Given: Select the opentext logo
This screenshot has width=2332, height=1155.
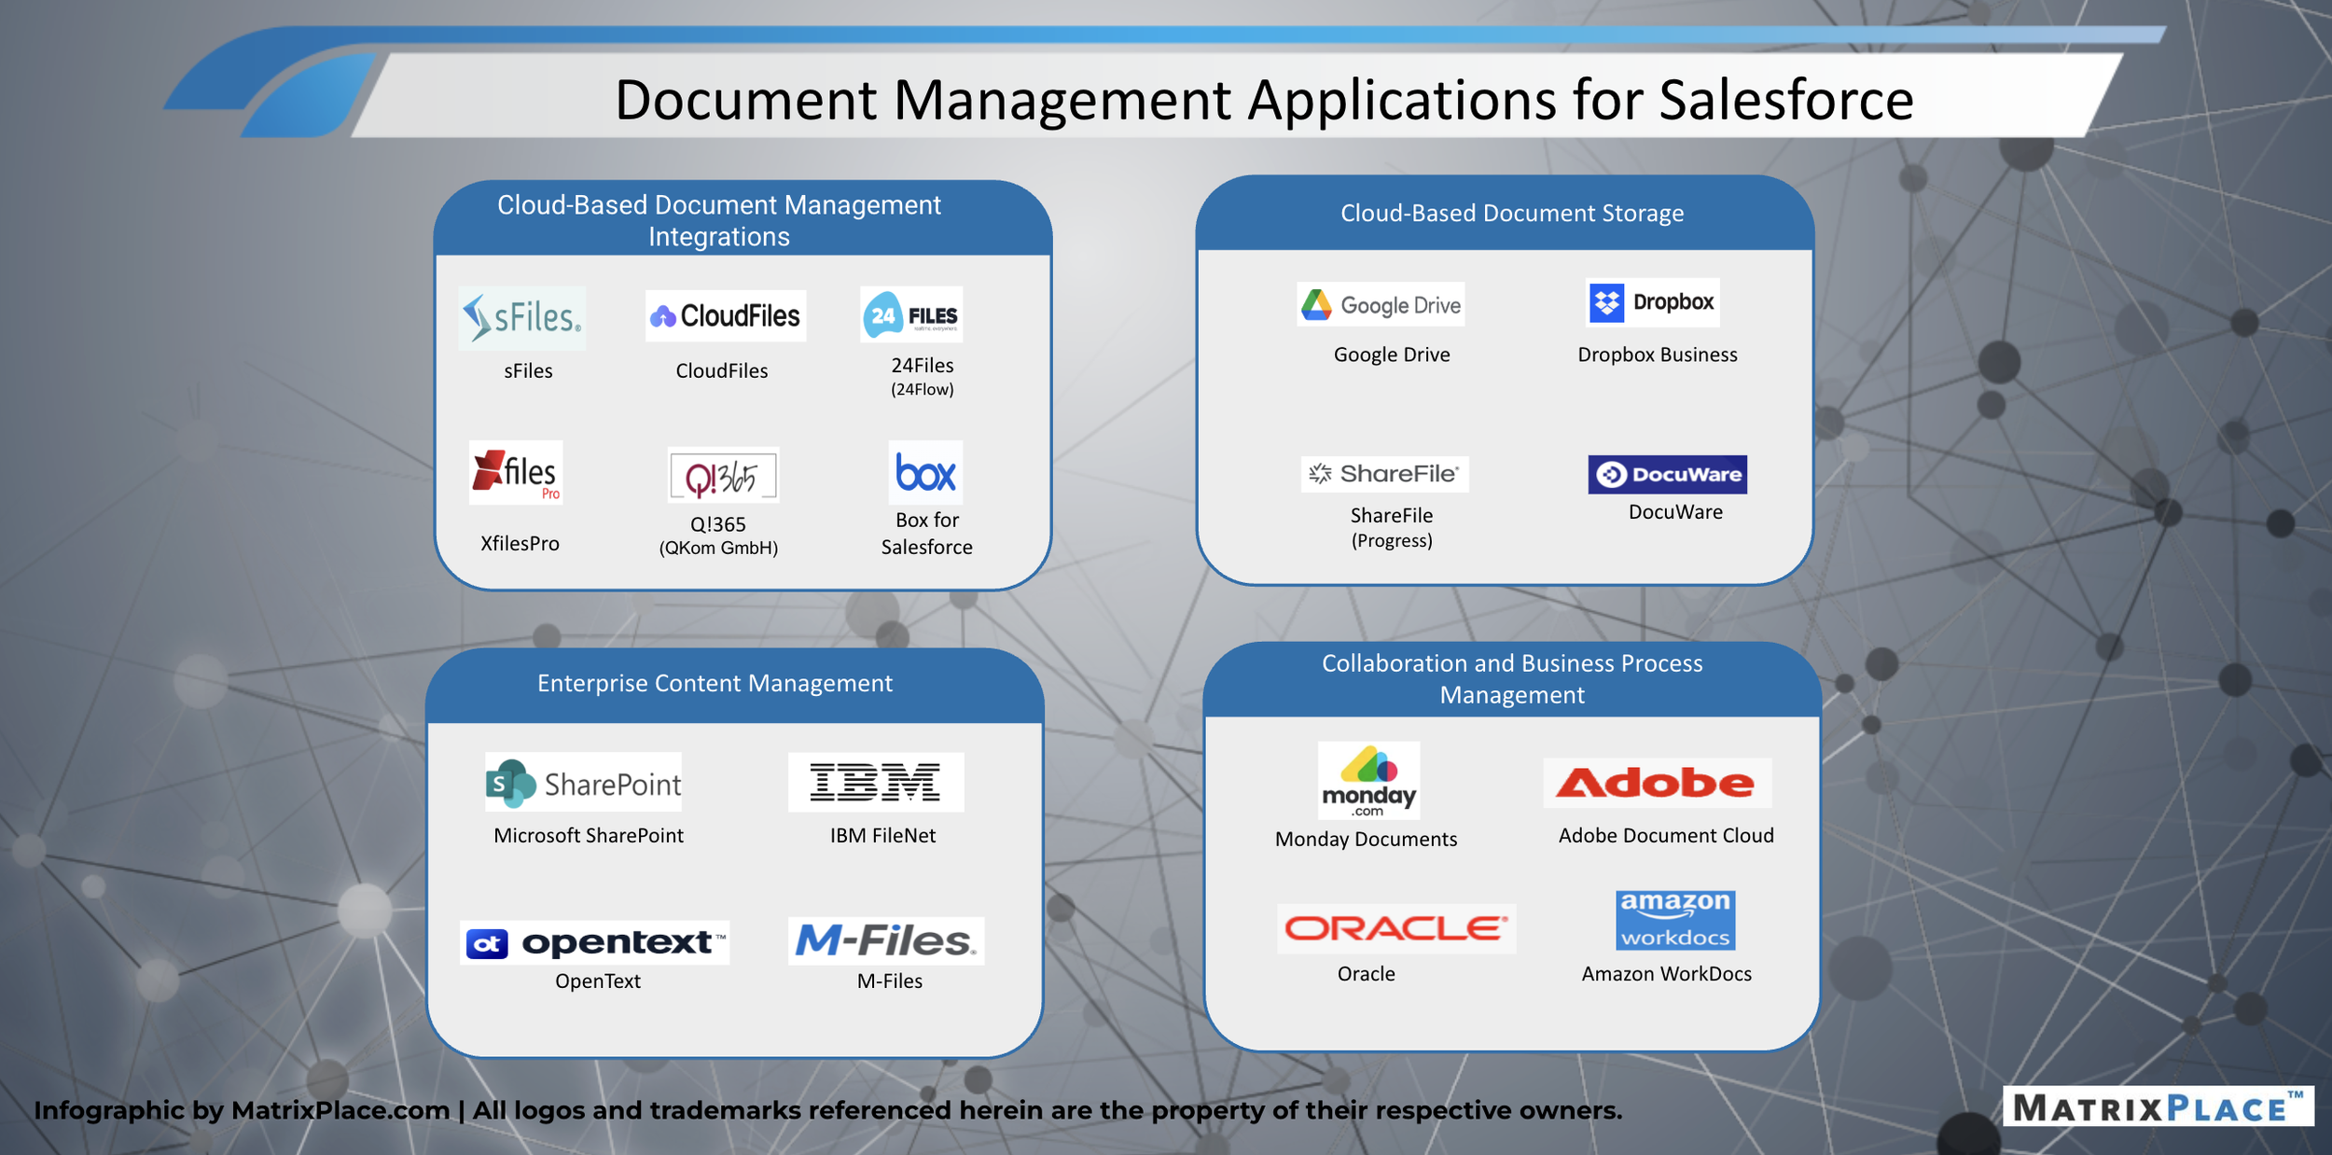Looking at the screenshot, I should 594,942.
